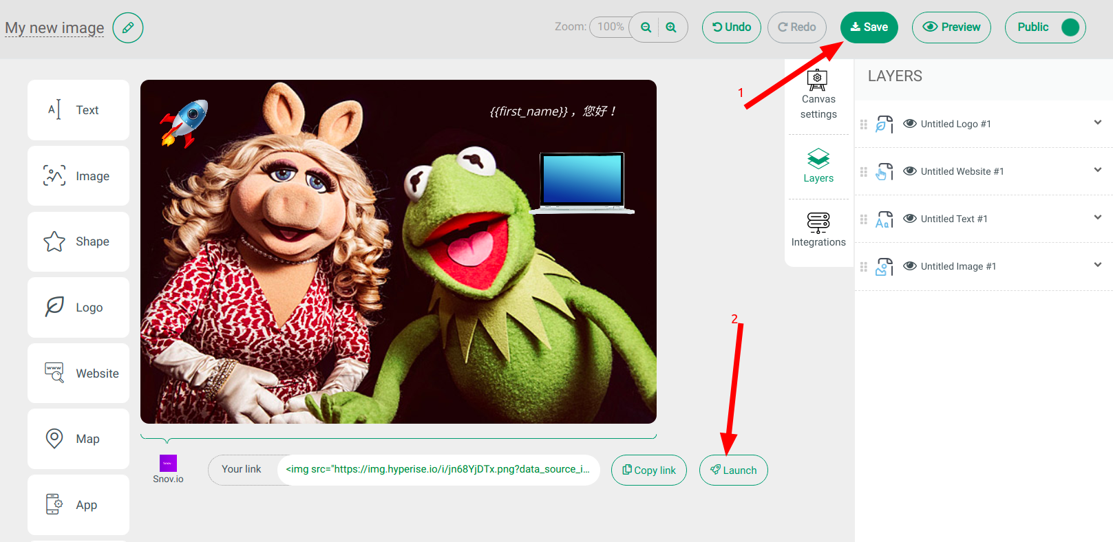Click the 100% zoom value field
This screenshot has width=1113, height=542.
tap(611, 27)
